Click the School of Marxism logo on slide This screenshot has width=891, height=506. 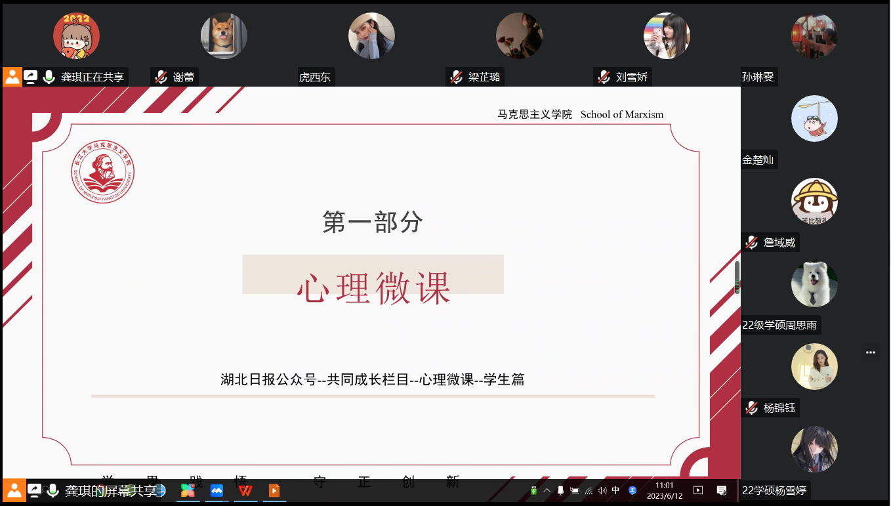102,172
